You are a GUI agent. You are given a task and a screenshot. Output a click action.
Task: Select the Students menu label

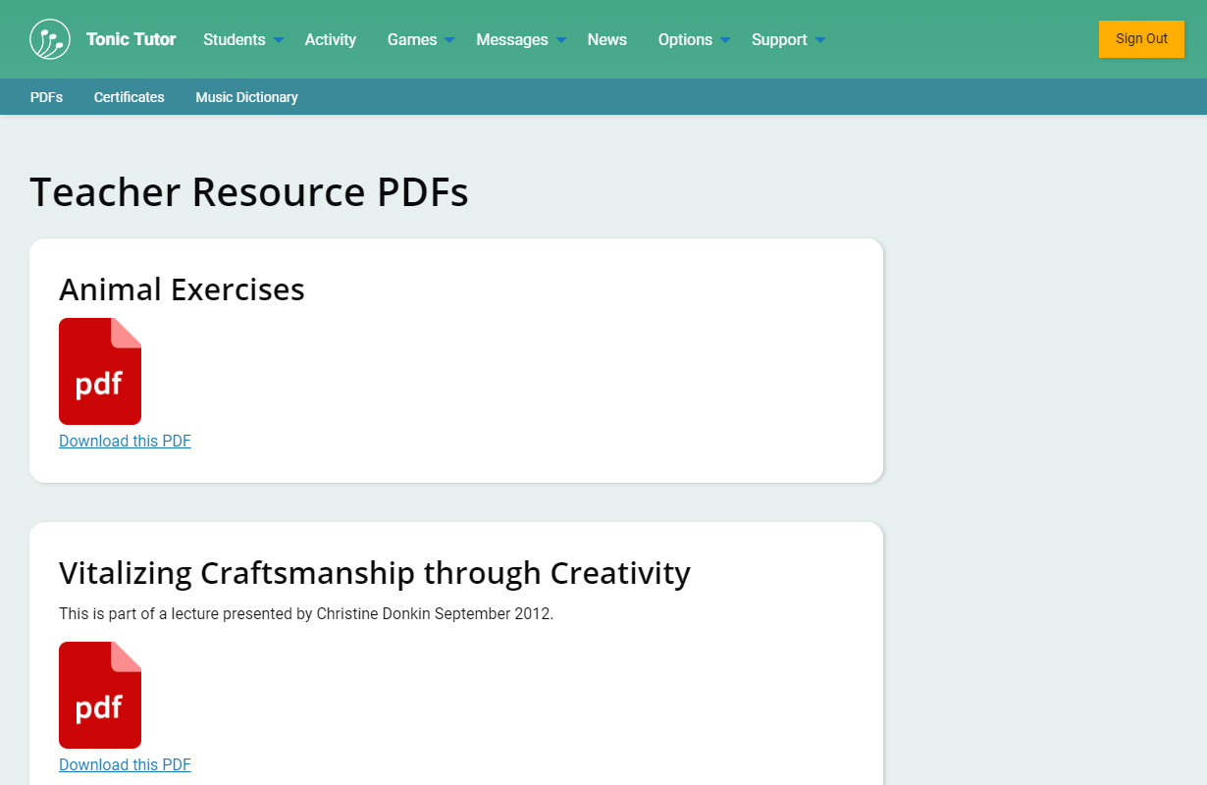[x=234, y=39]
